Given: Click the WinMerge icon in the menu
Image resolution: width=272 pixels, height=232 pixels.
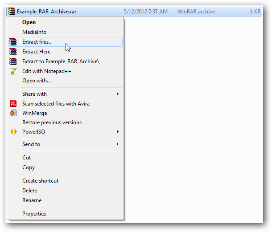Looking at the screenshot, I should [13, 113].
